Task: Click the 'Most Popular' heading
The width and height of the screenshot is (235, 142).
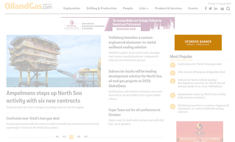Action: tap(181, 56)
